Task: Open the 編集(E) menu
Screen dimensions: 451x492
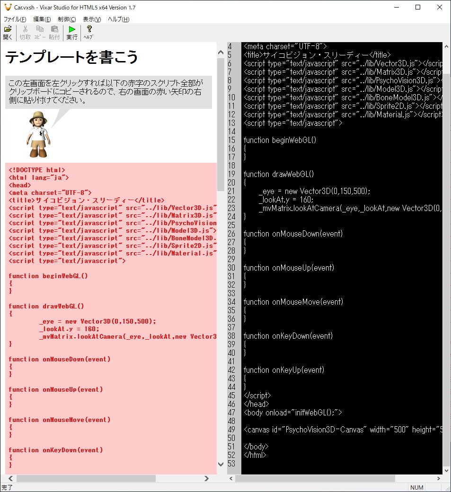Action: [x=42, y=19]
